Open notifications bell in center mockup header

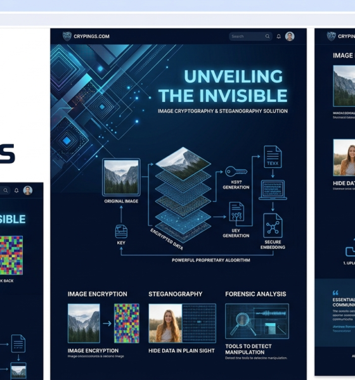278,36
